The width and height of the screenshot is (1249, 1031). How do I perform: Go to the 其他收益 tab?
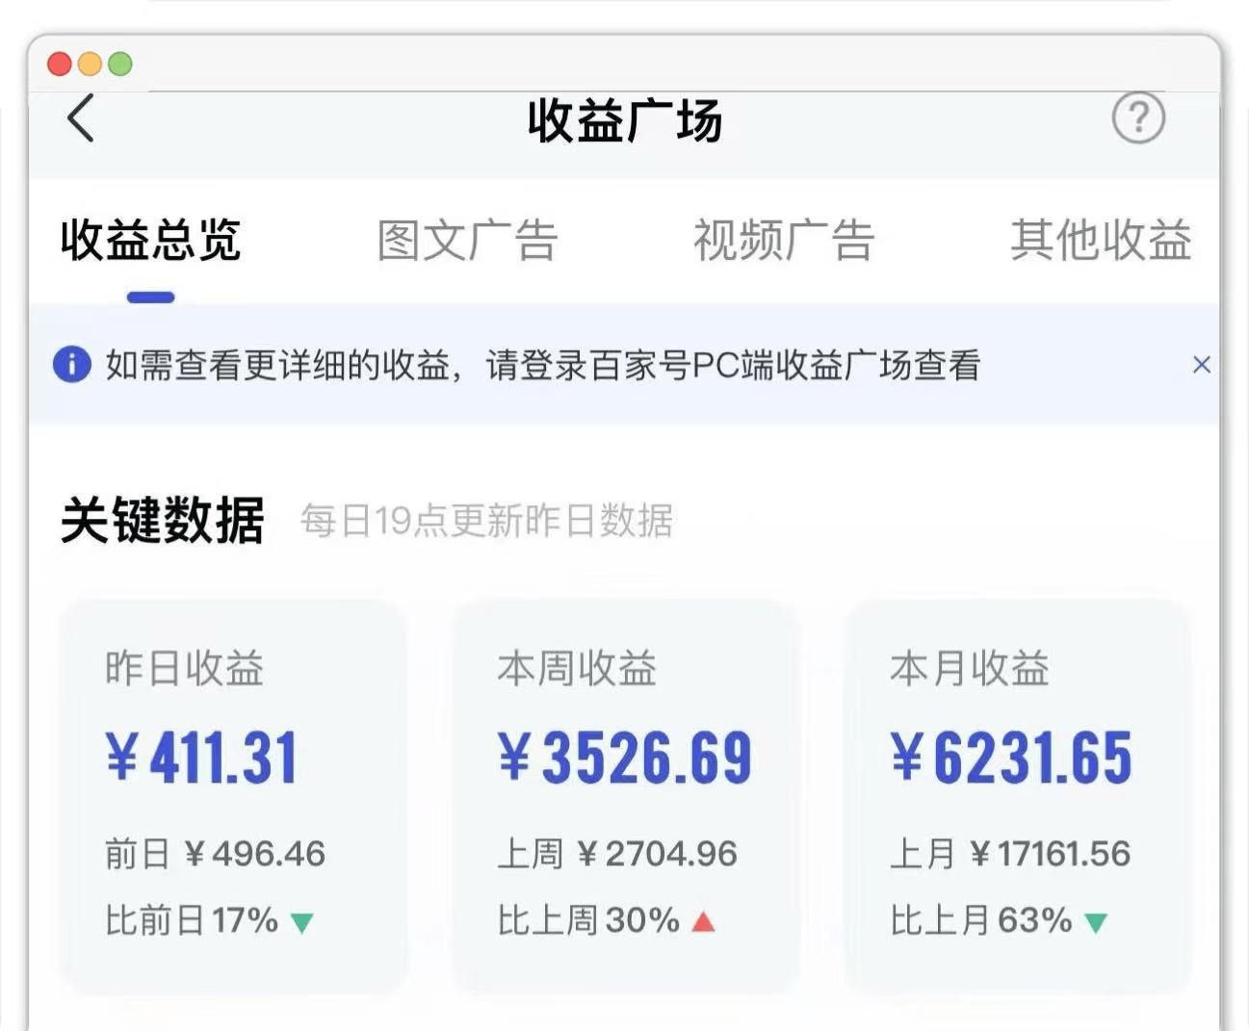(1101, 241)
